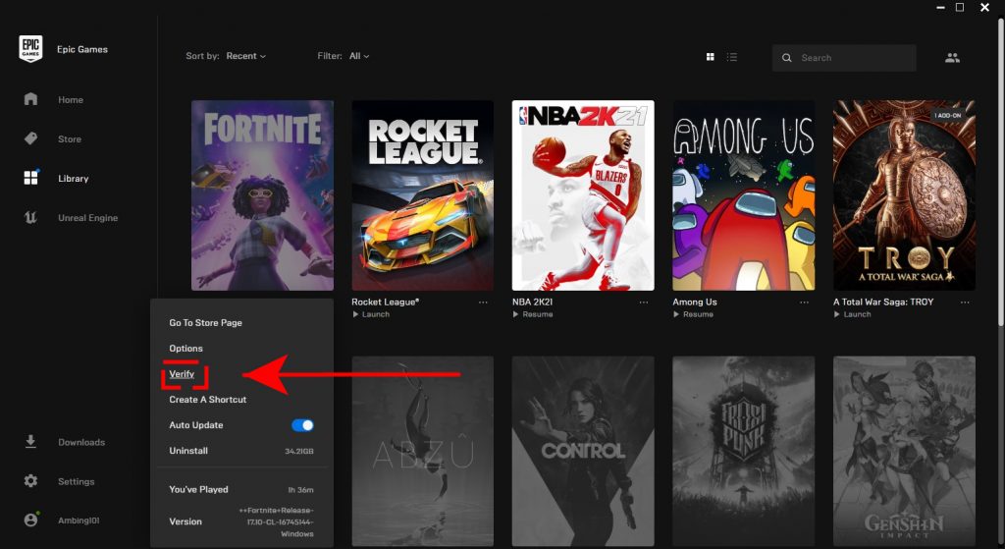
Task: Click the Epic Games logo
Action: (30, 49)
